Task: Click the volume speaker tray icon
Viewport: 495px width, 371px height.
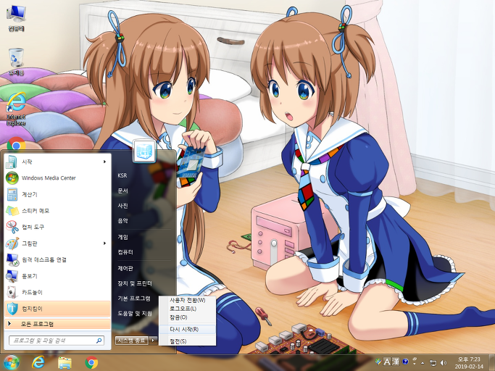Action: point(444,363)
